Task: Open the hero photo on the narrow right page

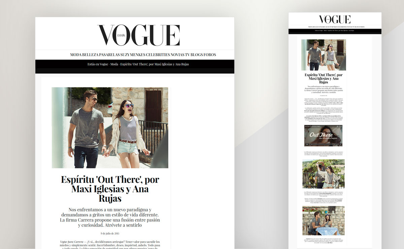Action: point(324,55)
